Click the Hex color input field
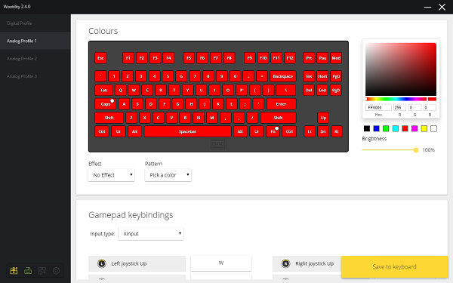 [378, 107]
